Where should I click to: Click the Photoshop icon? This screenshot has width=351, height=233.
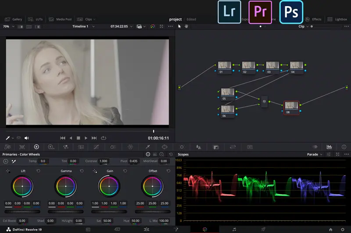291,12
